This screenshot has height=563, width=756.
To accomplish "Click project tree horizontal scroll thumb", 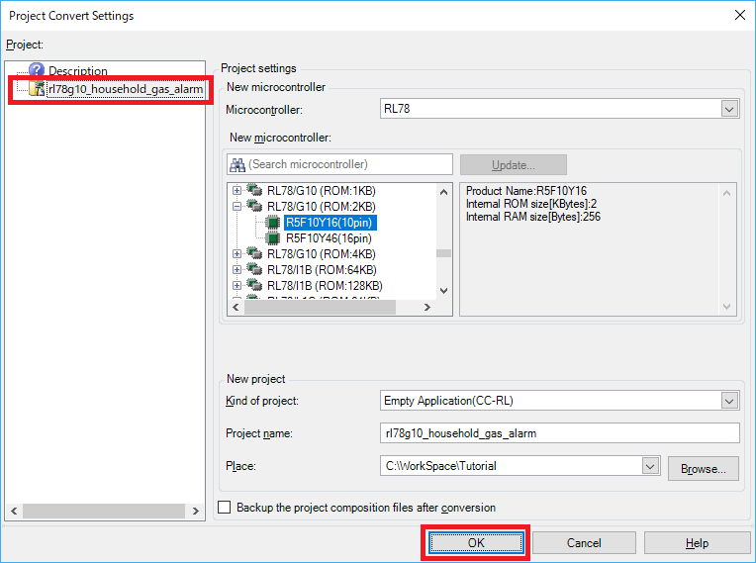I will click(104, 511).
